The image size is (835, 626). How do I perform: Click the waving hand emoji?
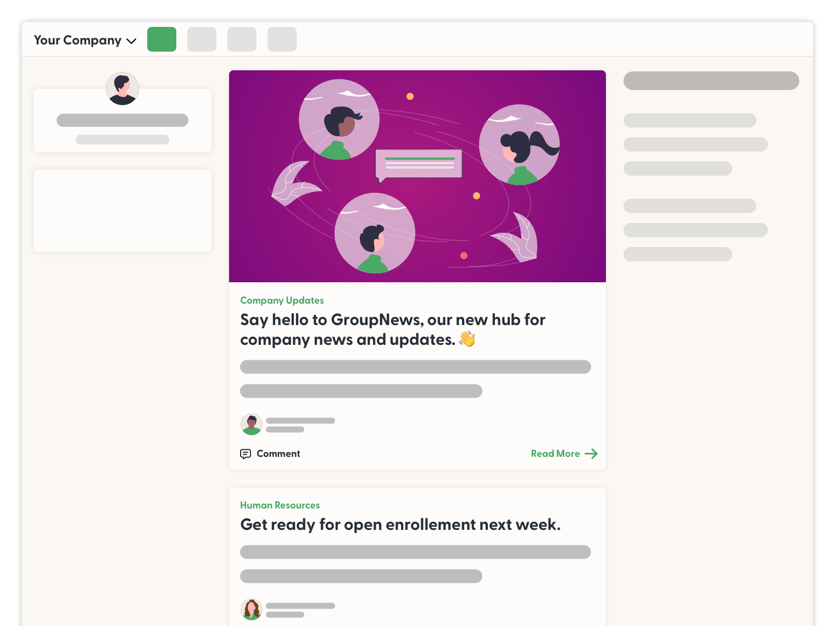(467, 339)
